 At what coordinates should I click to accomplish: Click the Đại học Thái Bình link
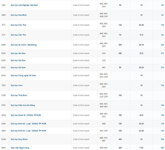[19, 95]
